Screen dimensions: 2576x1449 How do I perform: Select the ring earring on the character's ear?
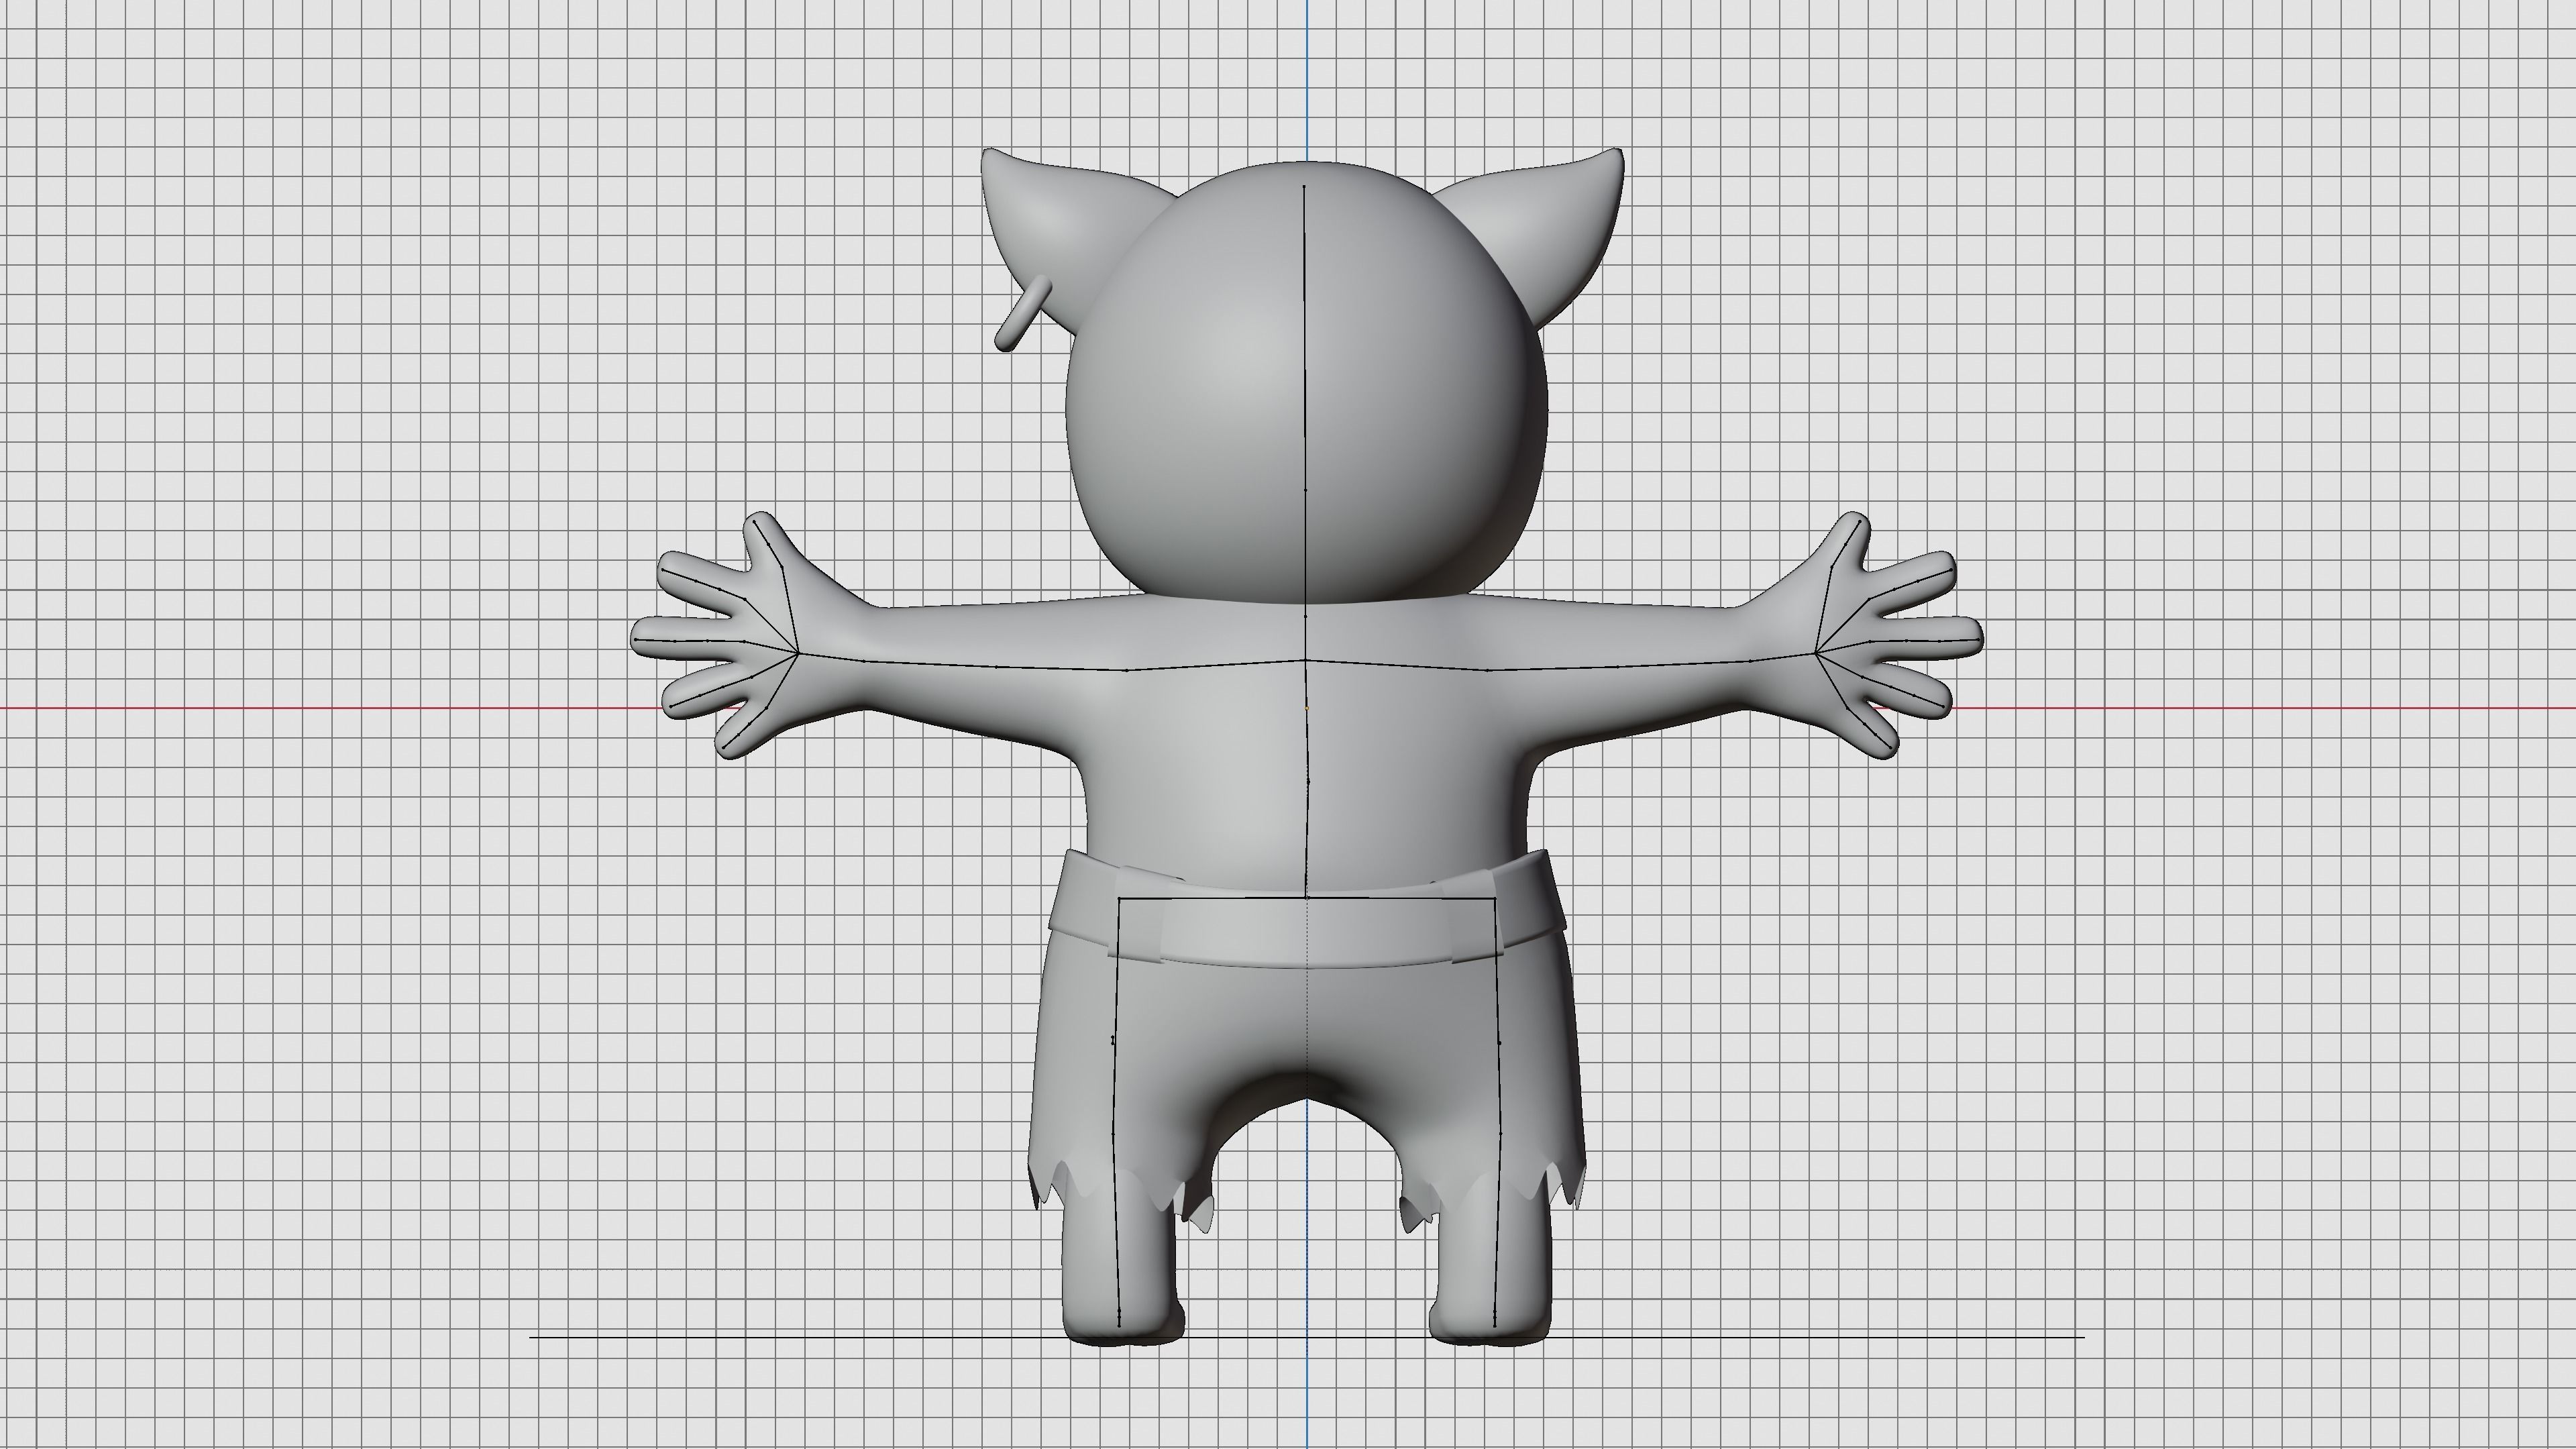(1022, 313)
